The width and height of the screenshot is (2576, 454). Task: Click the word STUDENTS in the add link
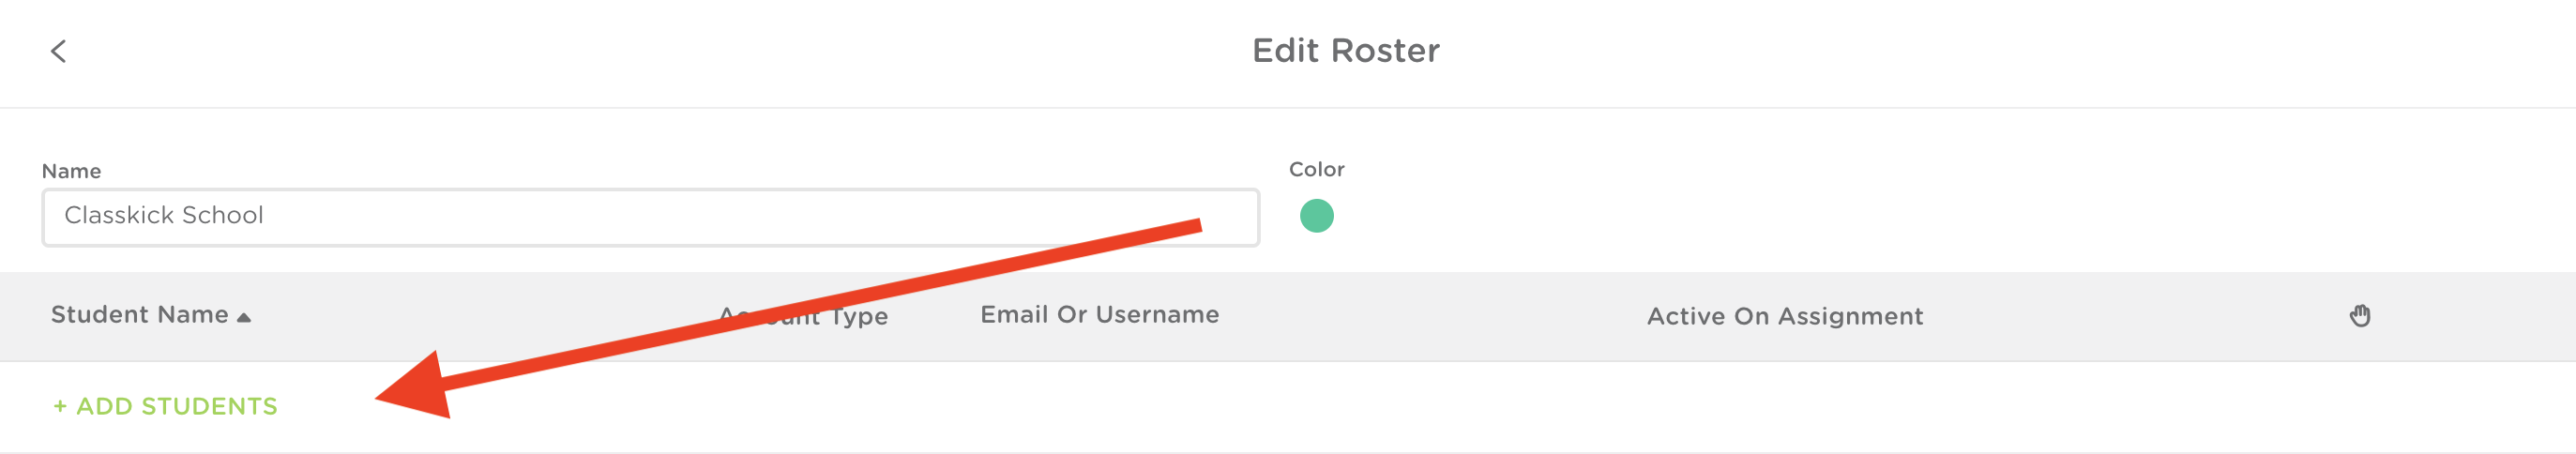pyautogui.click(x=210, y=406)
